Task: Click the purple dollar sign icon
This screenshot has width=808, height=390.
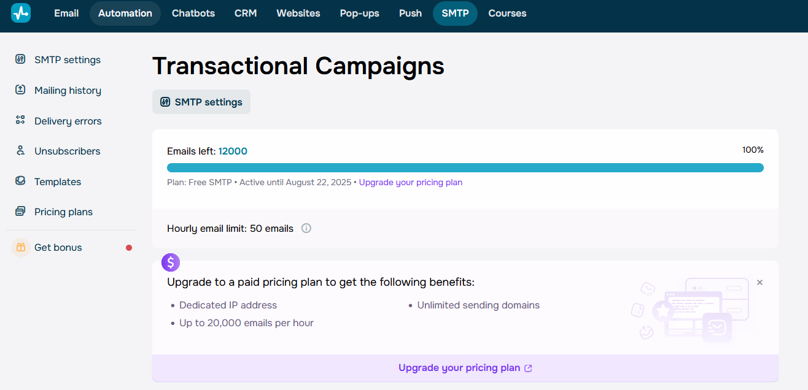Action: [171, 262]
